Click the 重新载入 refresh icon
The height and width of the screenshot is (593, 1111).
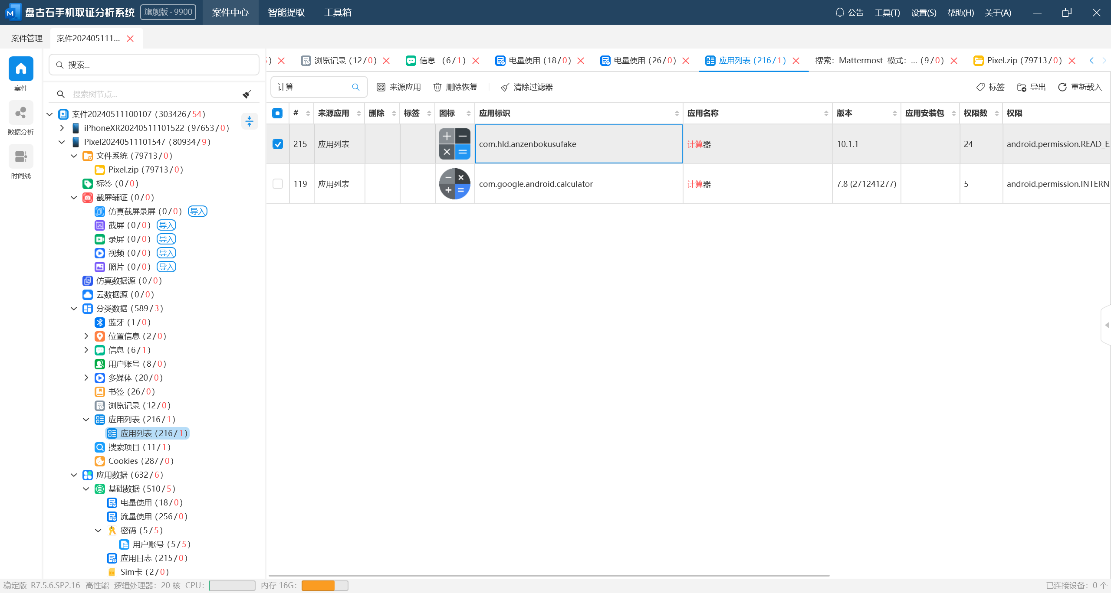pos(1062,87)
